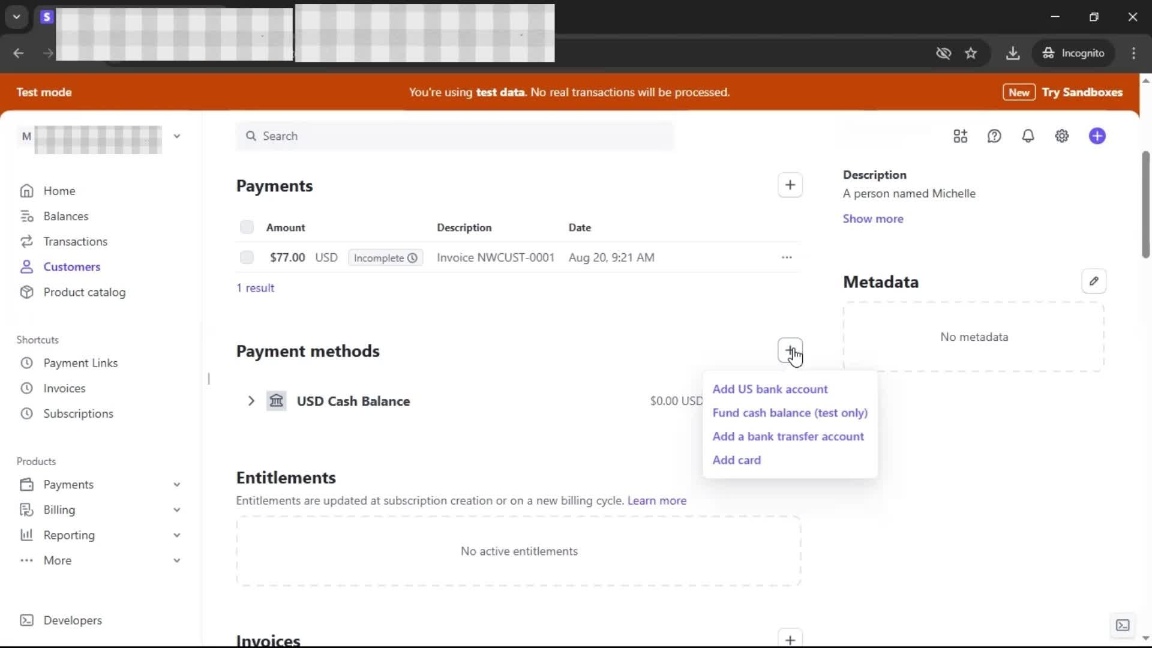Expand the USD Cash Balance row
This screenshot has width=1152, height=648.
251,401
